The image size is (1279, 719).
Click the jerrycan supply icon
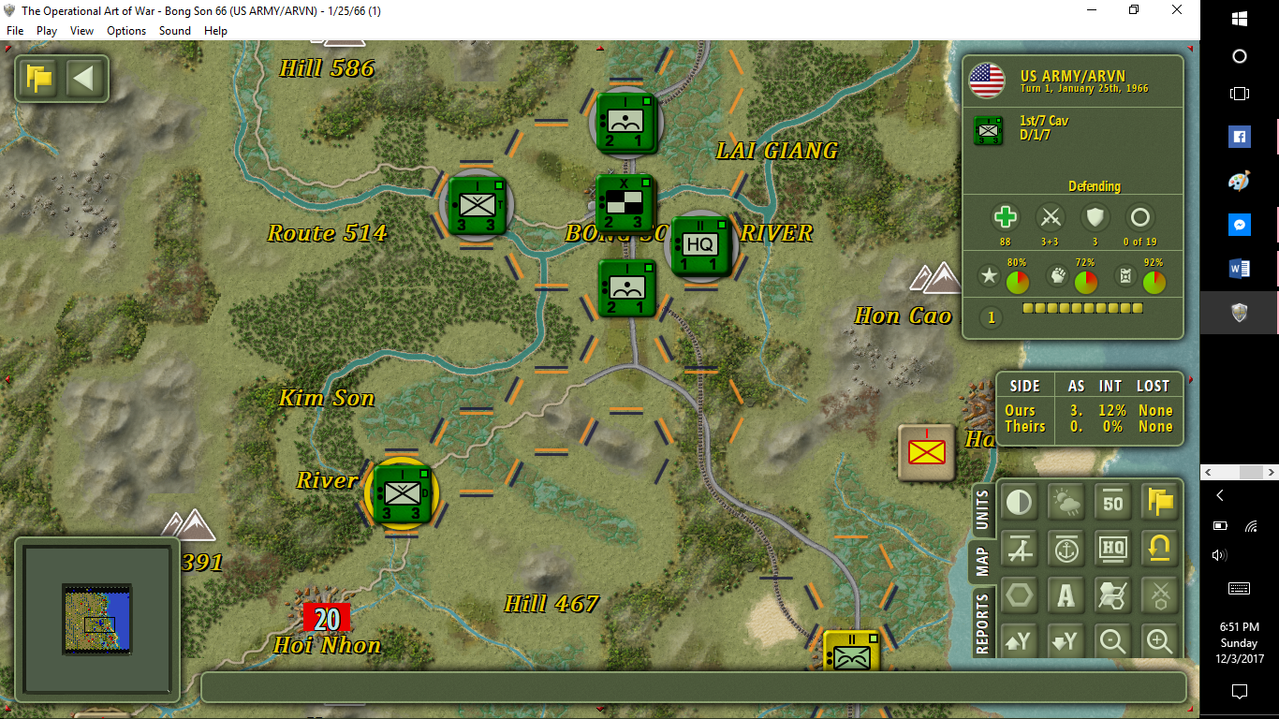pos(1125,276)
